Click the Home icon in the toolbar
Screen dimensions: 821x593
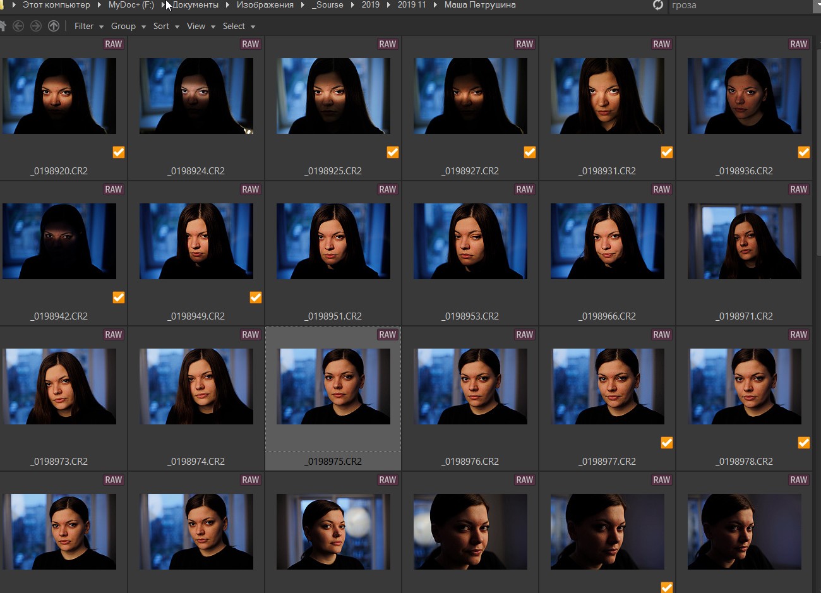pos(3,26)
